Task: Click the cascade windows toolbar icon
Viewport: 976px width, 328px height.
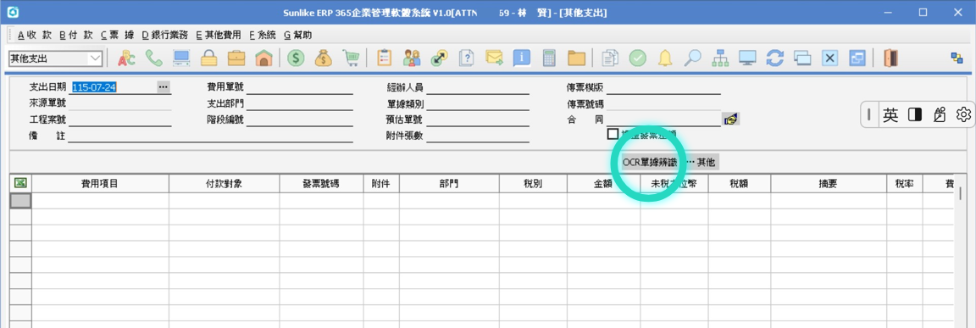Action: coord(802,58)
